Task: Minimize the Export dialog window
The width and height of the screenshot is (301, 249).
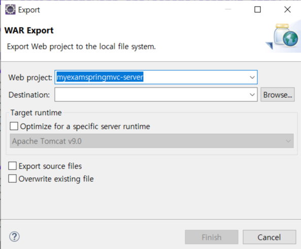Action: tap(228, 10)
